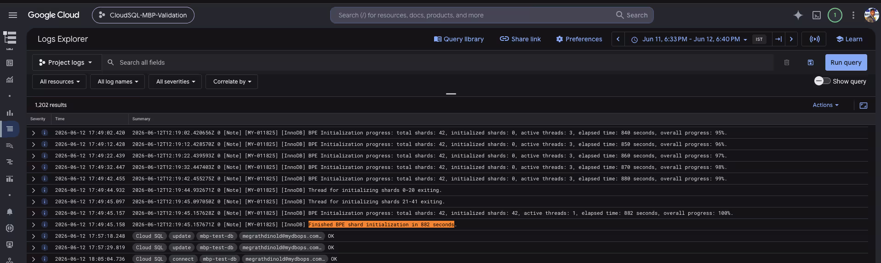The height and width of the screenshot is (263, 881).
Task: Save the query with the floppy disk icon
Action: [811, 62]
